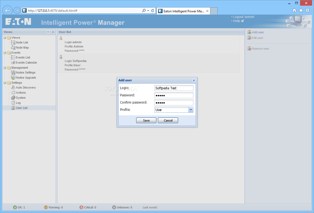Click the Remove user icon in right panel
Screen dimensions: 314x213
click(x=249, y=48)
